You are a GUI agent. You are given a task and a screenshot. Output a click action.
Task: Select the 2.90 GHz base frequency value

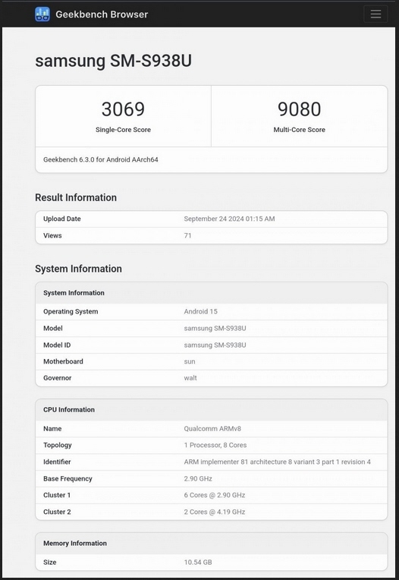(198, 478)
